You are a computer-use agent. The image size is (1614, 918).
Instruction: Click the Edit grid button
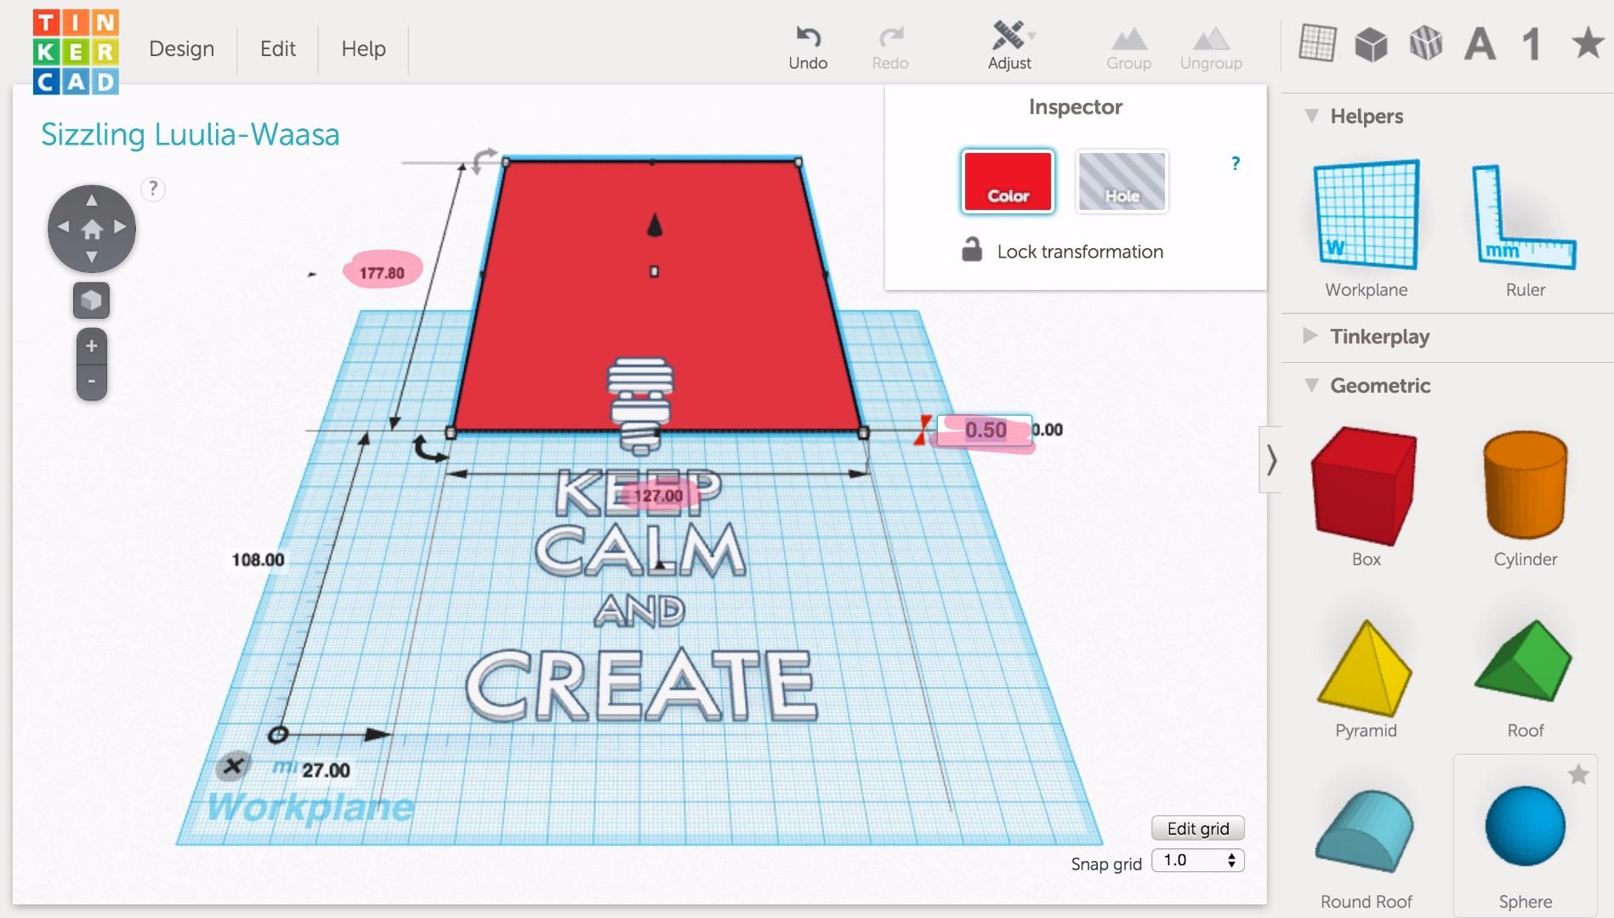(1197, 828)
